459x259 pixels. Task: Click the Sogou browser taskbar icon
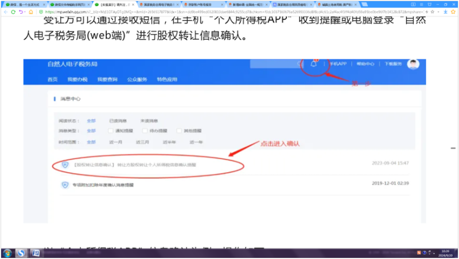point(21,253)
